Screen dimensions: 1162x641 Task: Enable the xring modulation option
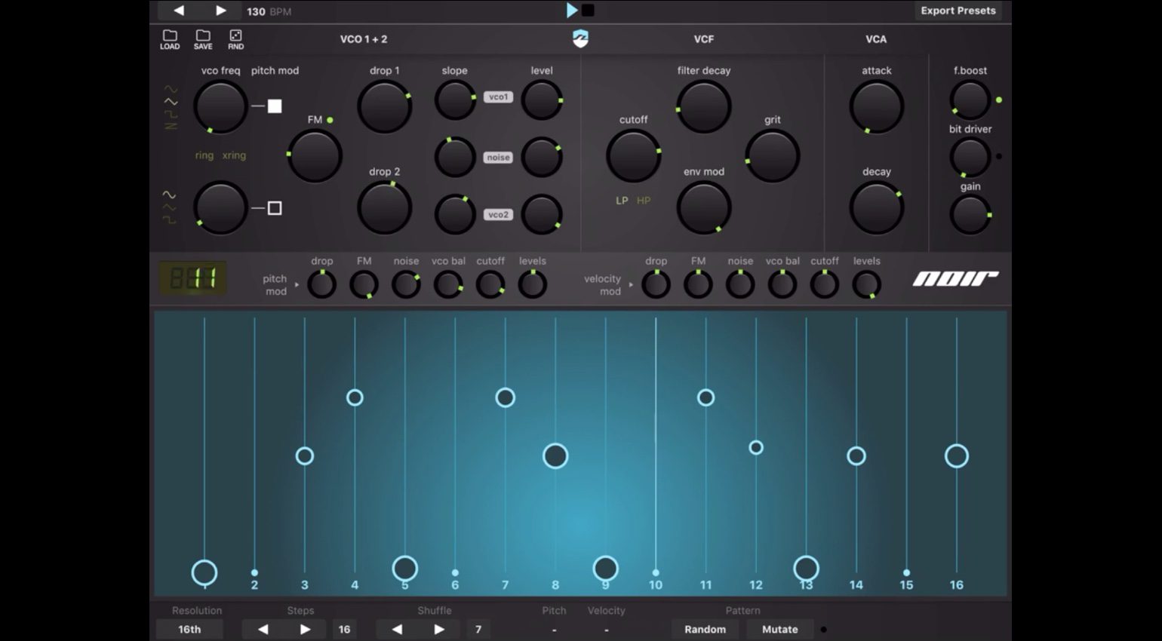click(x=234, y=155)
